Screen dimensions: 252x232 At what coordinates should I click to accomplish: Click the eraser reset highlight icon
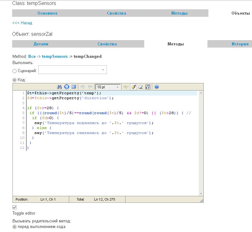pos(140,87)
